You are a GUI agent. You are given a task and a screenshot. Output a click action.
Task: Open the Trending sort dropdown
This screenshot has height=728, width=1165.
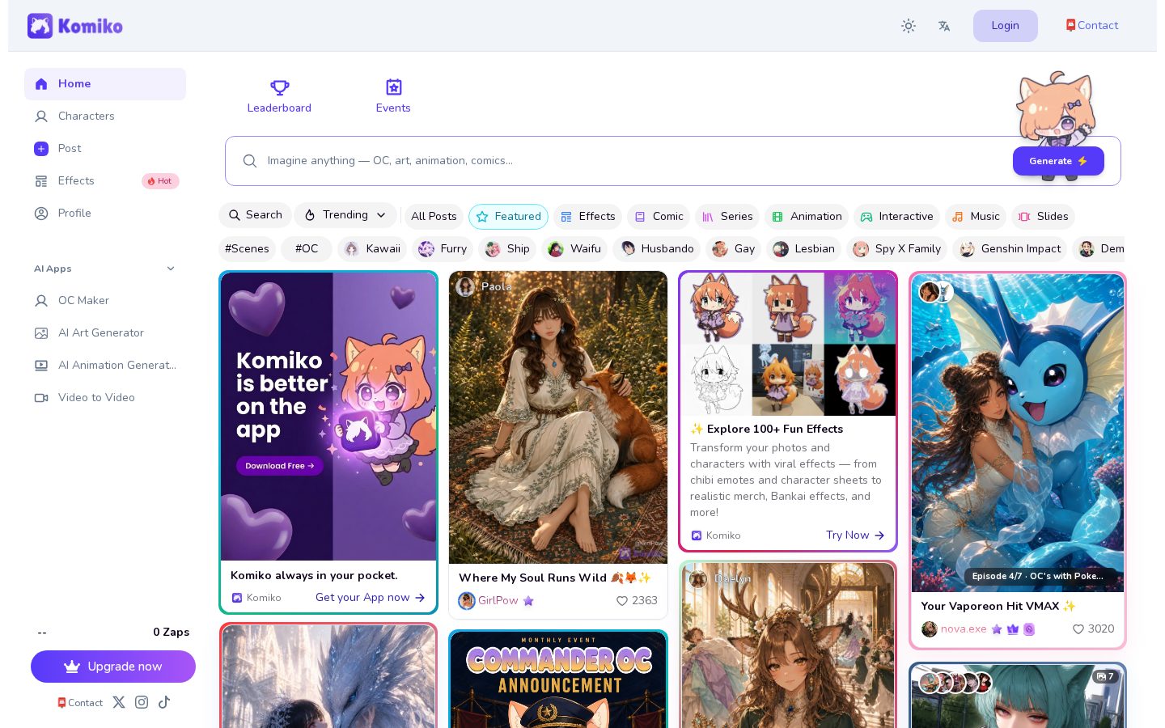point(345,215)
